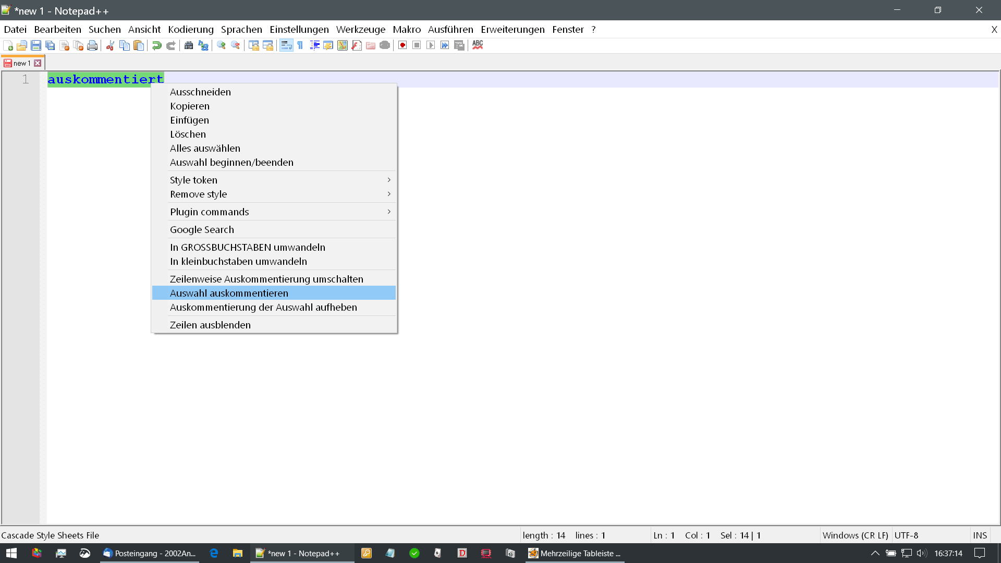Click the Find binoculars icon

click(x=189, y=45)
